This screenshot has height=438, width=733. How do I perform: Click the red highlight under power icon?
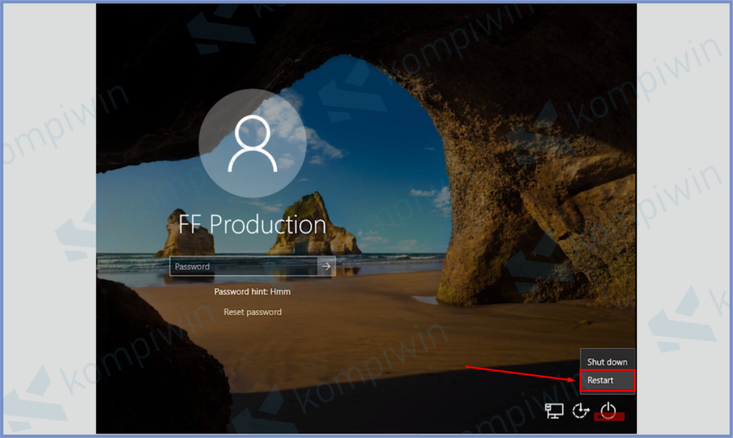click(609, 417)
